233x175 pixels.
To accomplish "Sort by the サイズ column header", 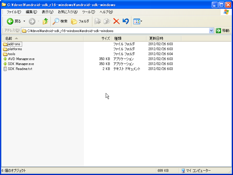I will [x=98, y=38].
